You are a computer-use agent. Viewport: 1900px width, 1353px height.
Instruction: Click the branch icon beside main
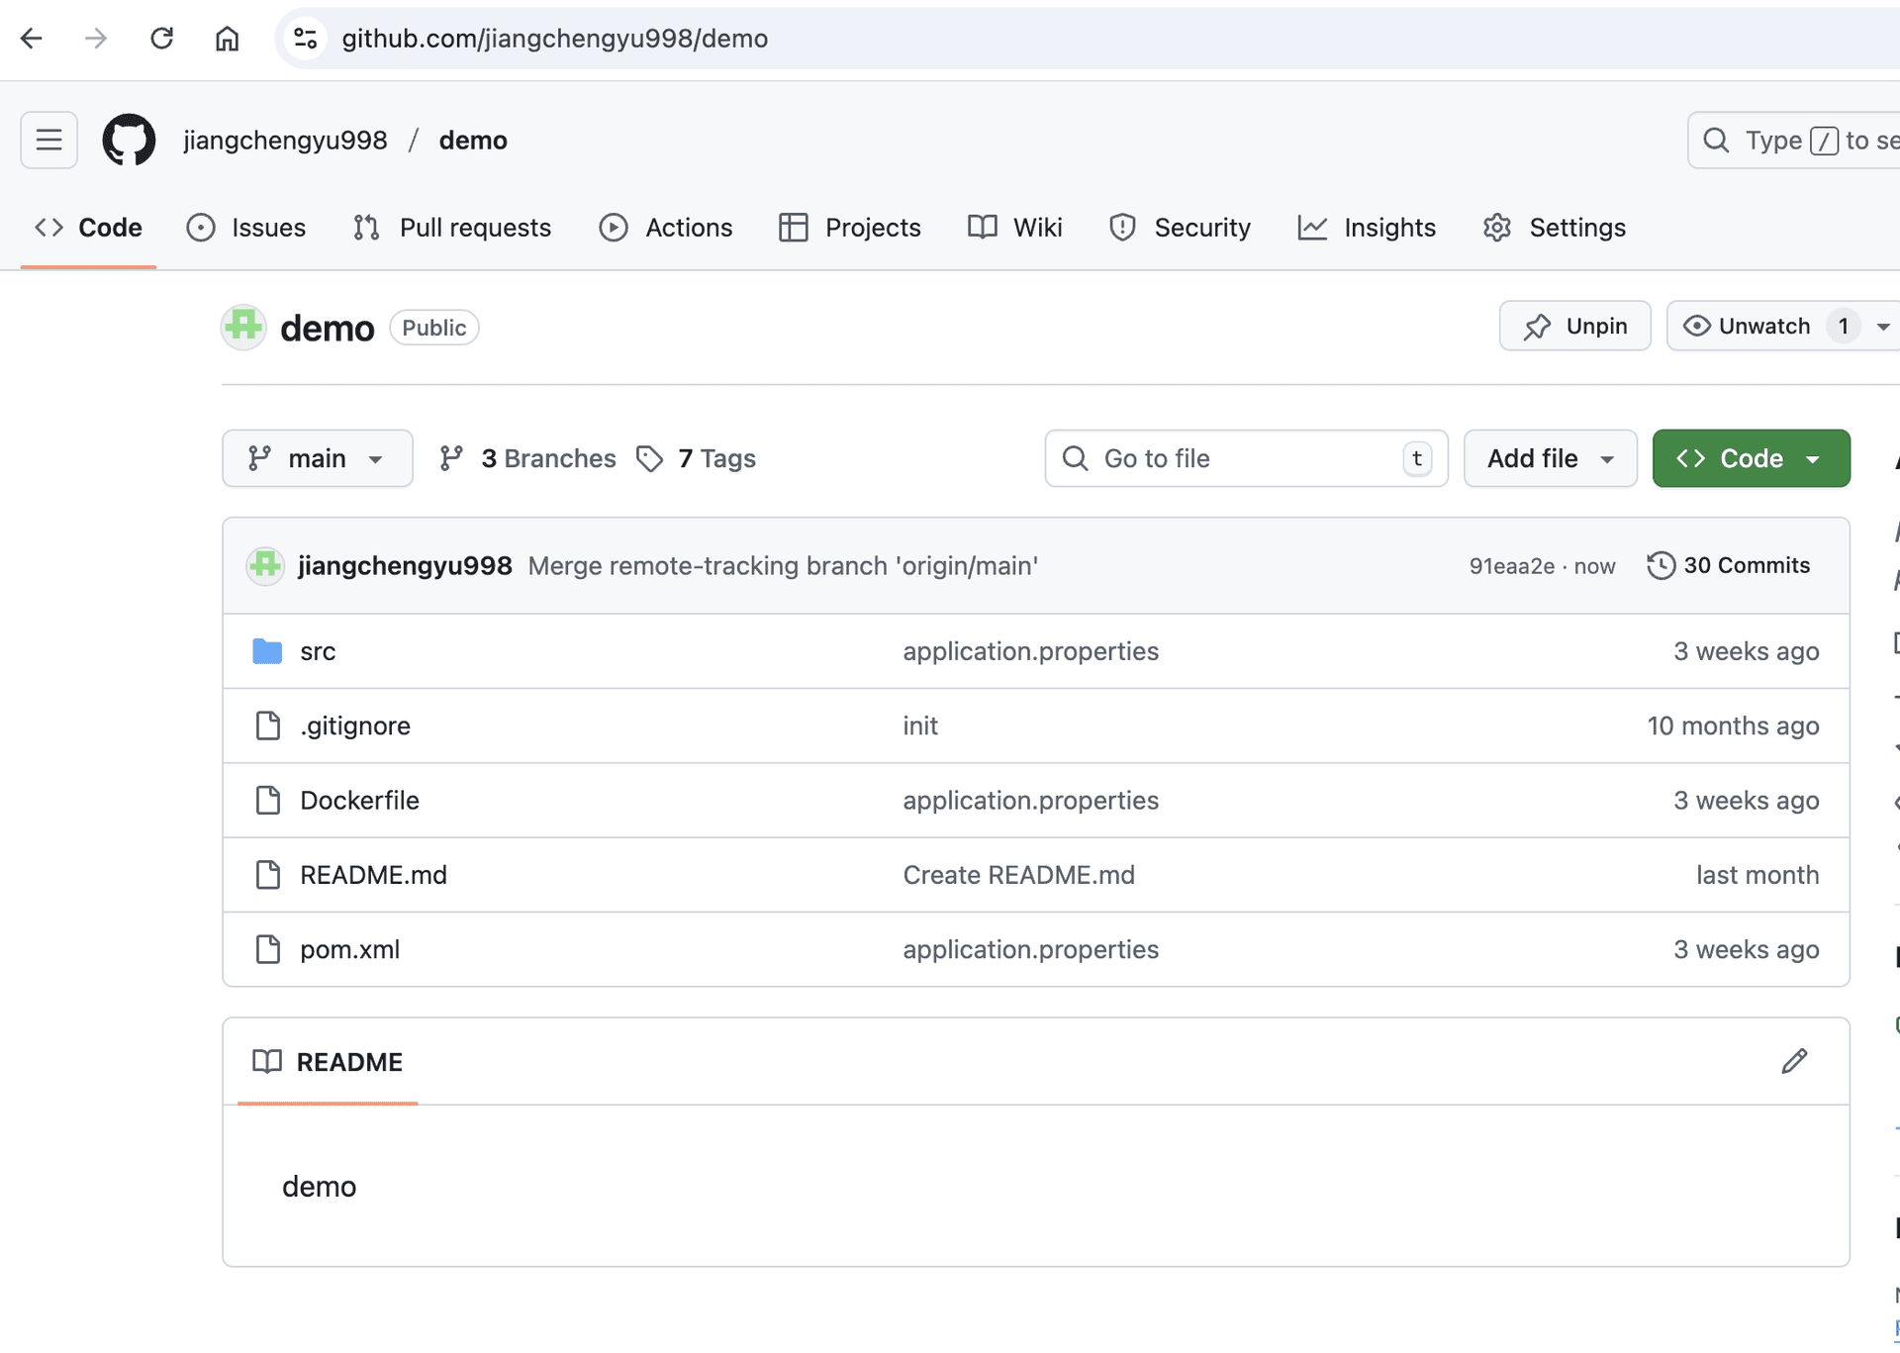pos(259,458)
